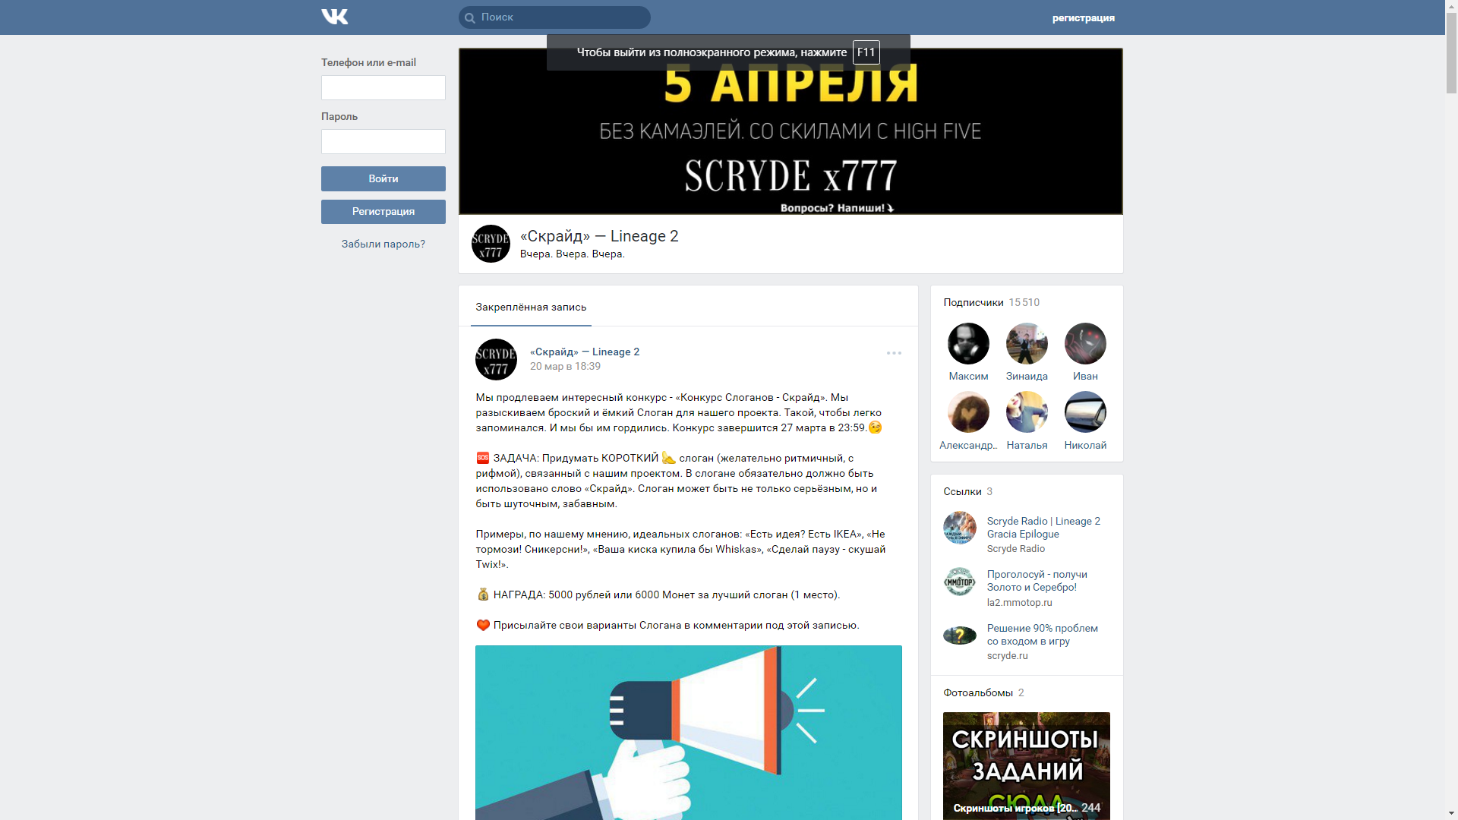Open the Scryde x777 group avatar
The height and width of the screenshot is (820, 1458).
point(491,244)
